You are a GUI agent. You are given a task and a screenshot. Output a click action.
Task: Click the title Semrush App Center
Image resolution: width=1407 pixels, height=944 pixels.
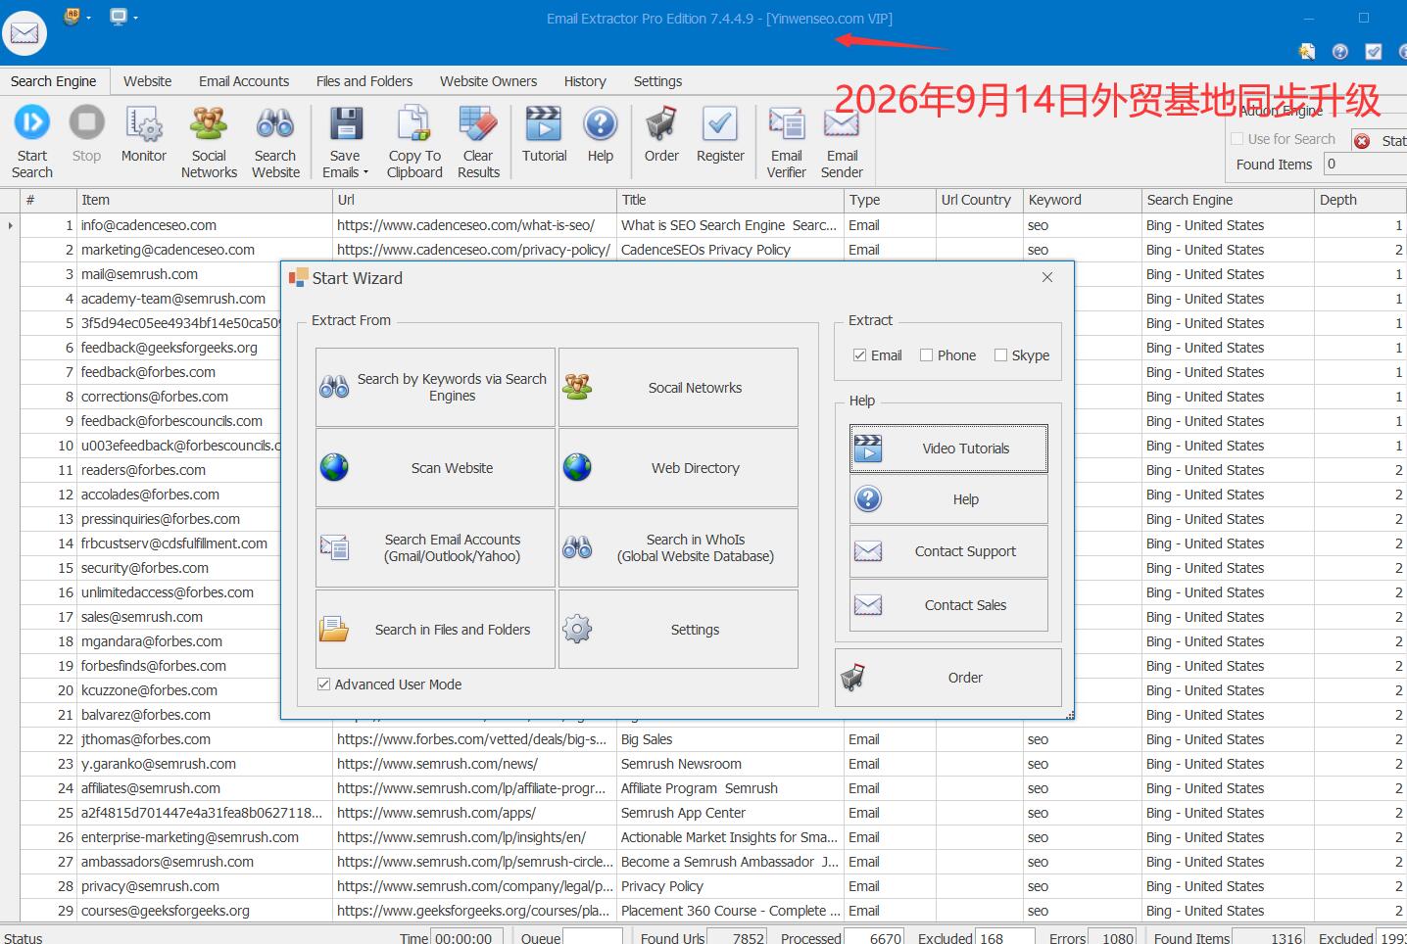[683, 813]
